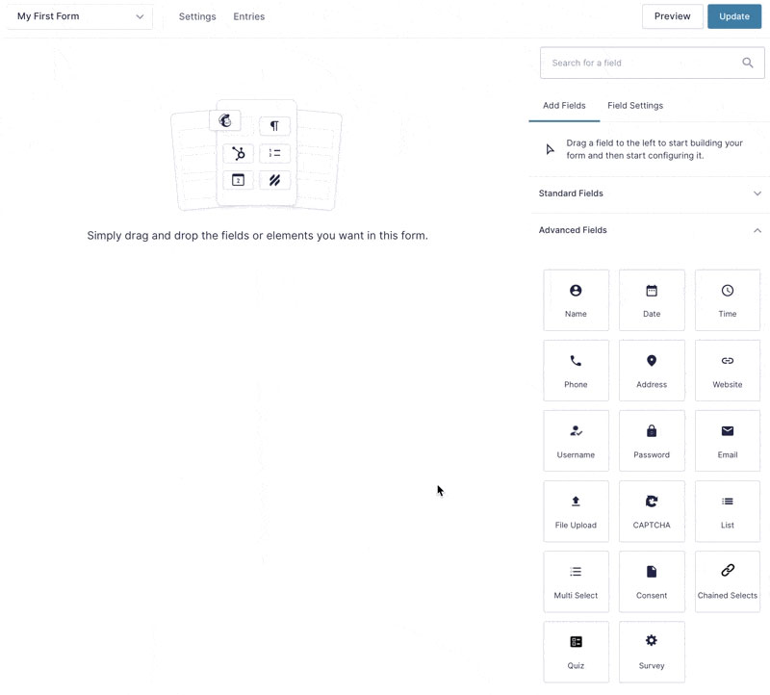Switch to the Field Settings tab
Image resolution: width=770 pixels, height=695 pixels.
pyautogui.click(x=635, y=106)
